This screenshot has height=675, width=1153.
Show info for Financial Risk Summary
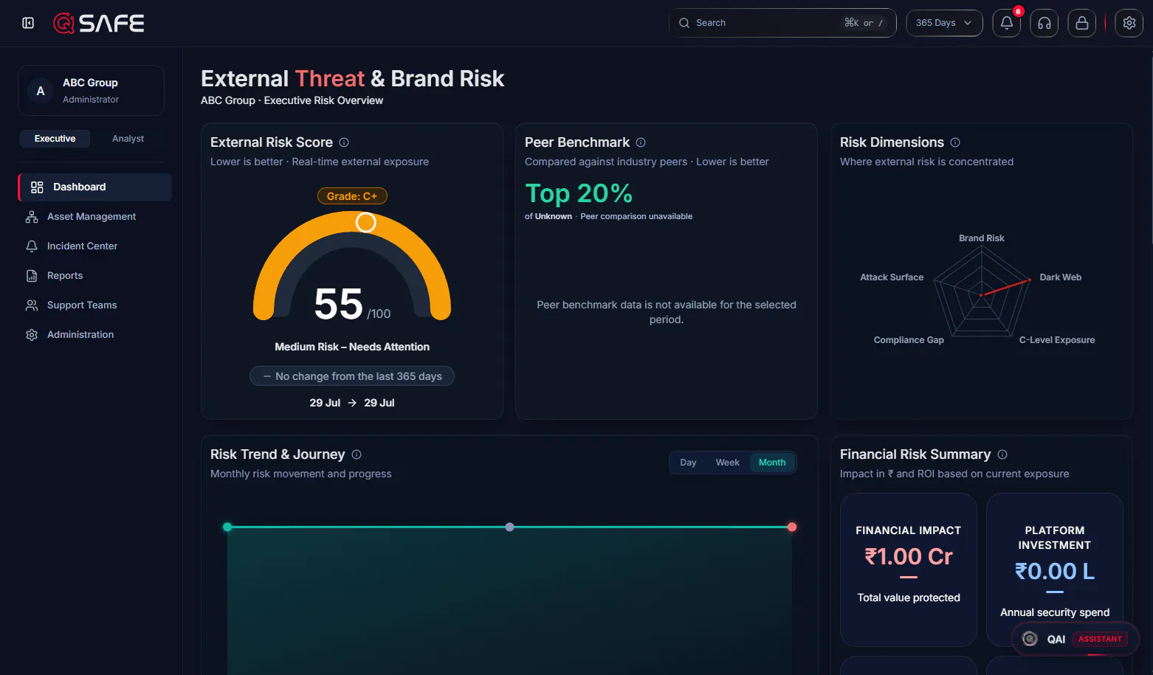click(1002, 454)
